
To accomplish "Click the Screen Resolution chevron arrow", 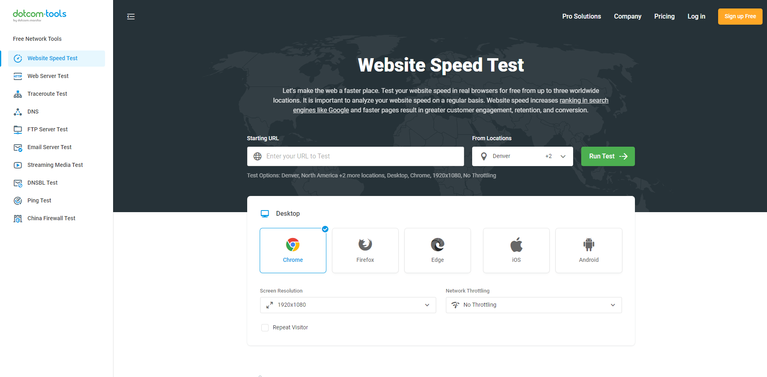I will tap(427, 305).
